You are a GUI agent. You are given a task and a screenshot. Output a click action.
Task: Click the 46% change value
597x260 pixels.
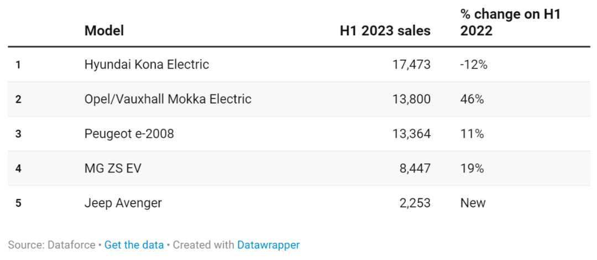click(x=472, y=99)
